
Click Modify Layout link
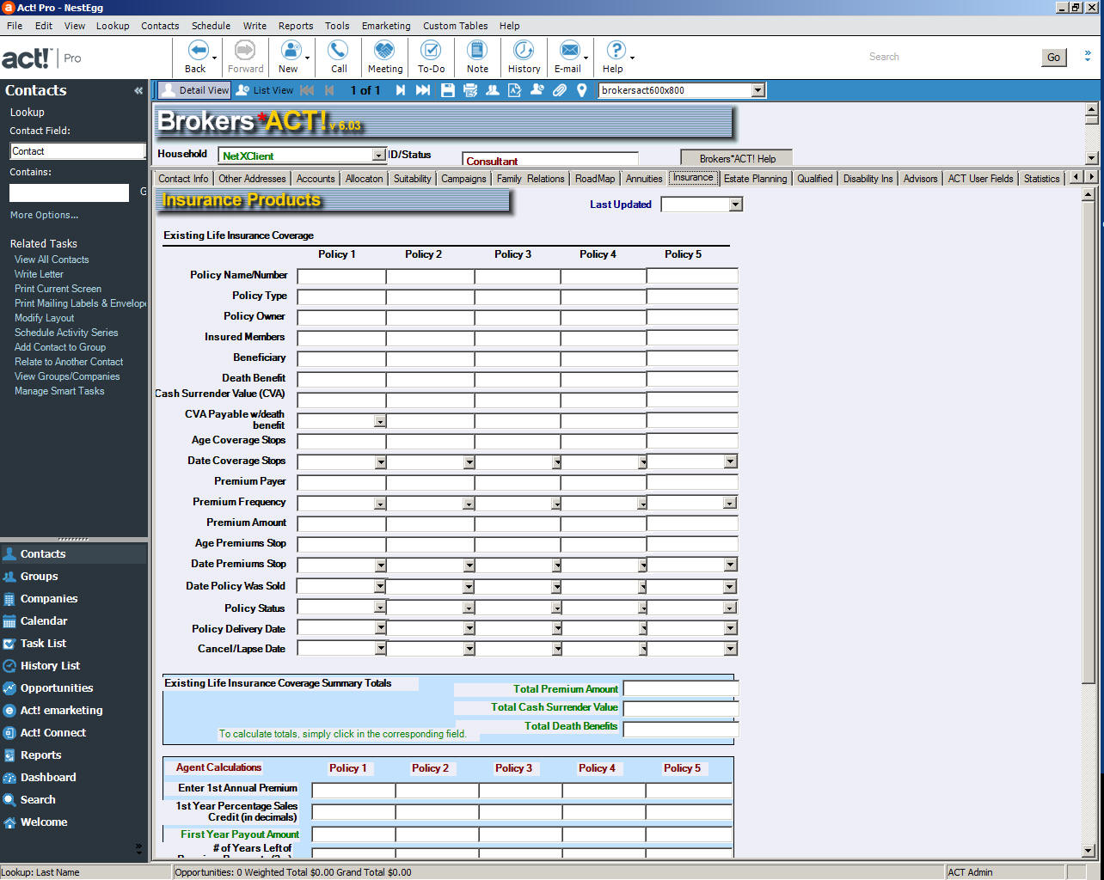pyautogui.click(x=45, y=318)
